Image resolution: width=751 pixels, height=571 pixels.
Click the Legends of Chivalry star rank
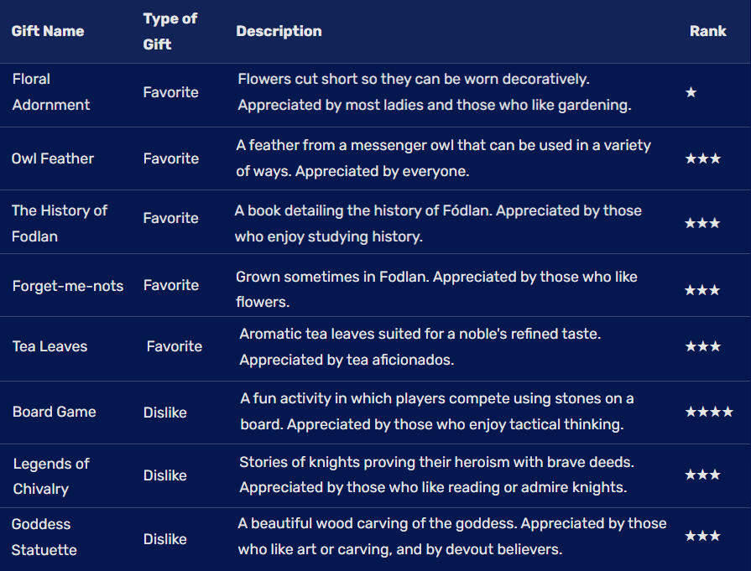702,475
